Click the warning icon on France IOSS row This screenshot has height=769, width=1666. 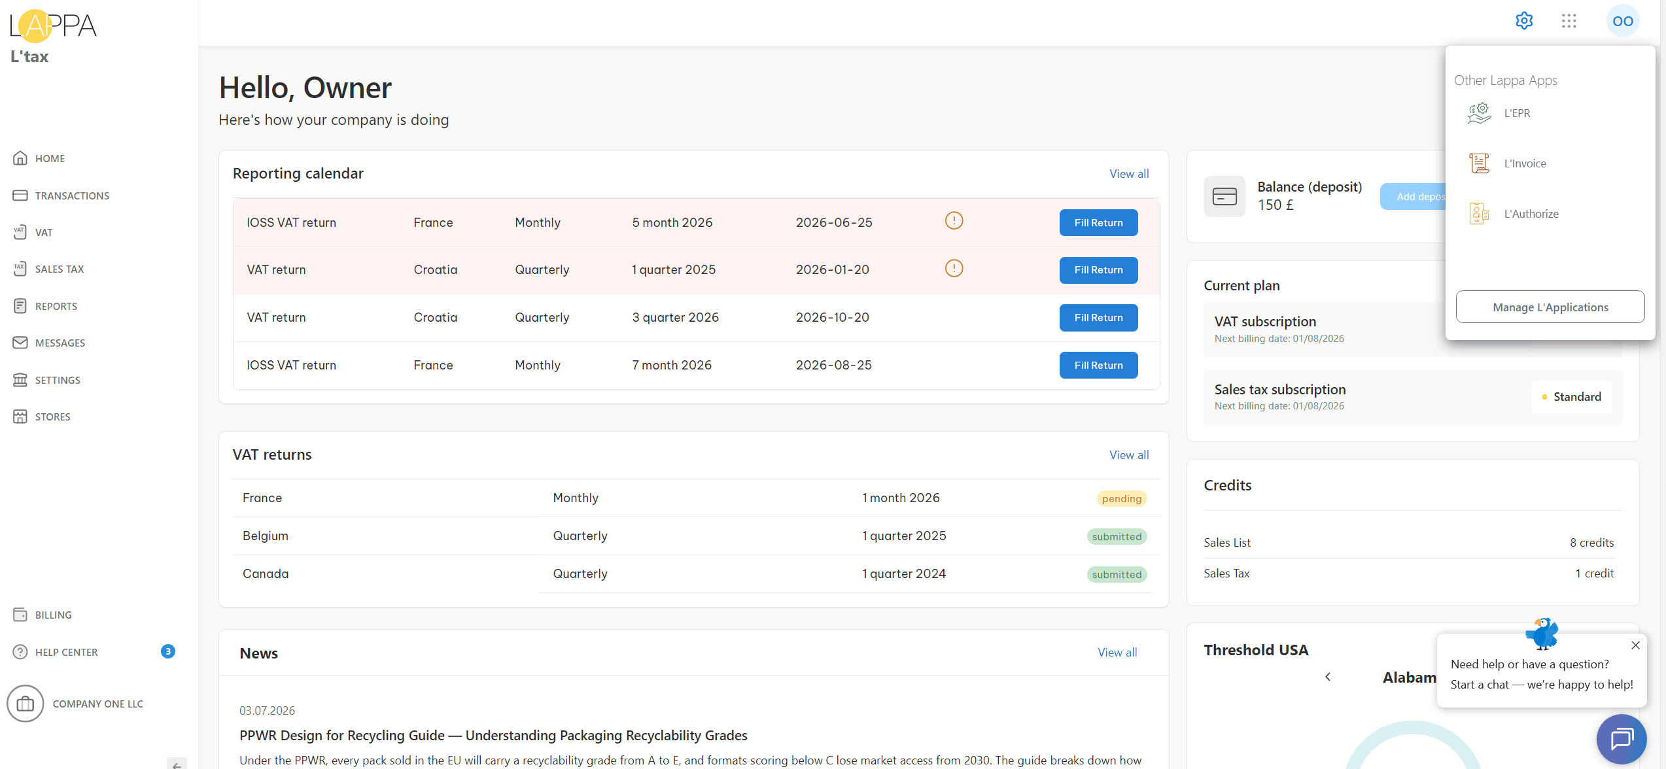coord(954,221)
